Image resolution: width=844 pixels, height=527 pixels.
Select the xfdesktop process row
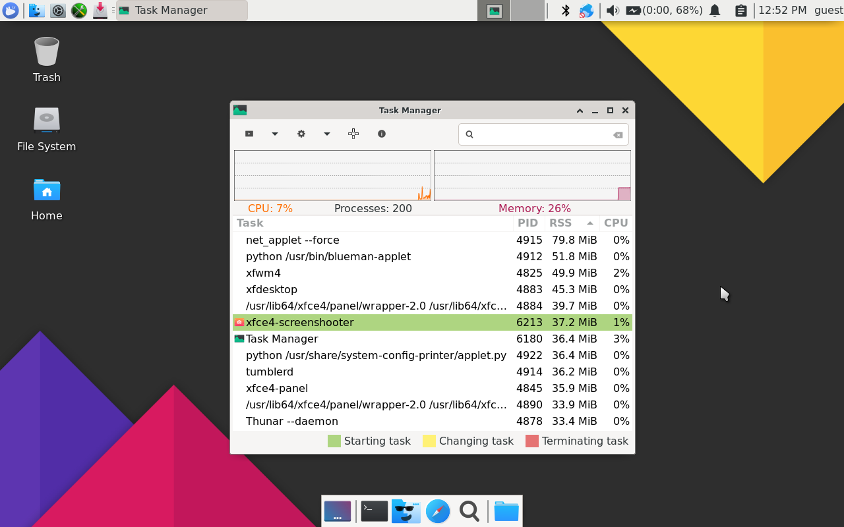433,289
